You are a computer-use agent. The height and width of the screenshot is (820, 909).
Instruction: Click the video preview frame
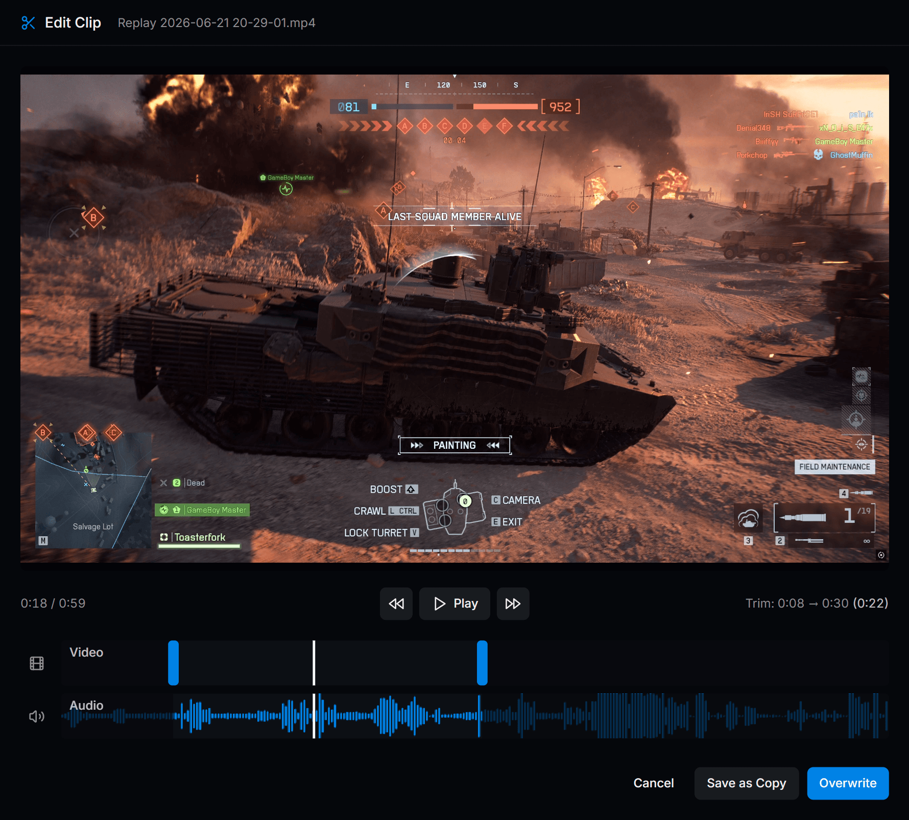tap(454, 319)
